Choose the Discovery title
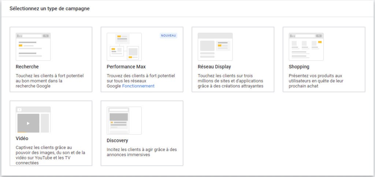Image resolution: width=375 pixels, height=177 pixels. pos(118,140)
